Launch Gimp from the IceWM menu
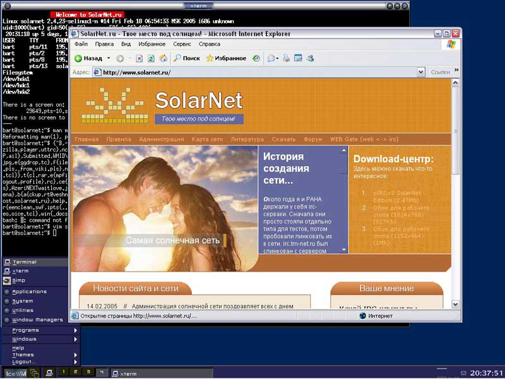This screenshot has width=505, height=379. (35, 280)
